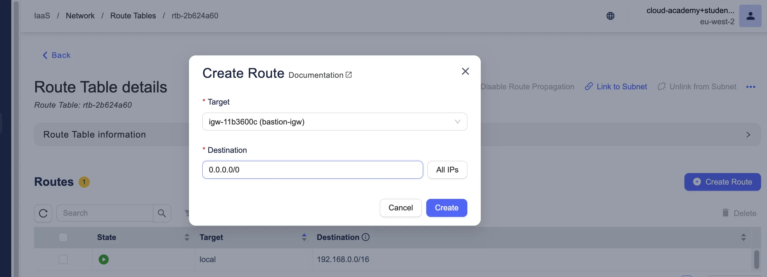Go to Network in breadcrumb

[80, 16]
